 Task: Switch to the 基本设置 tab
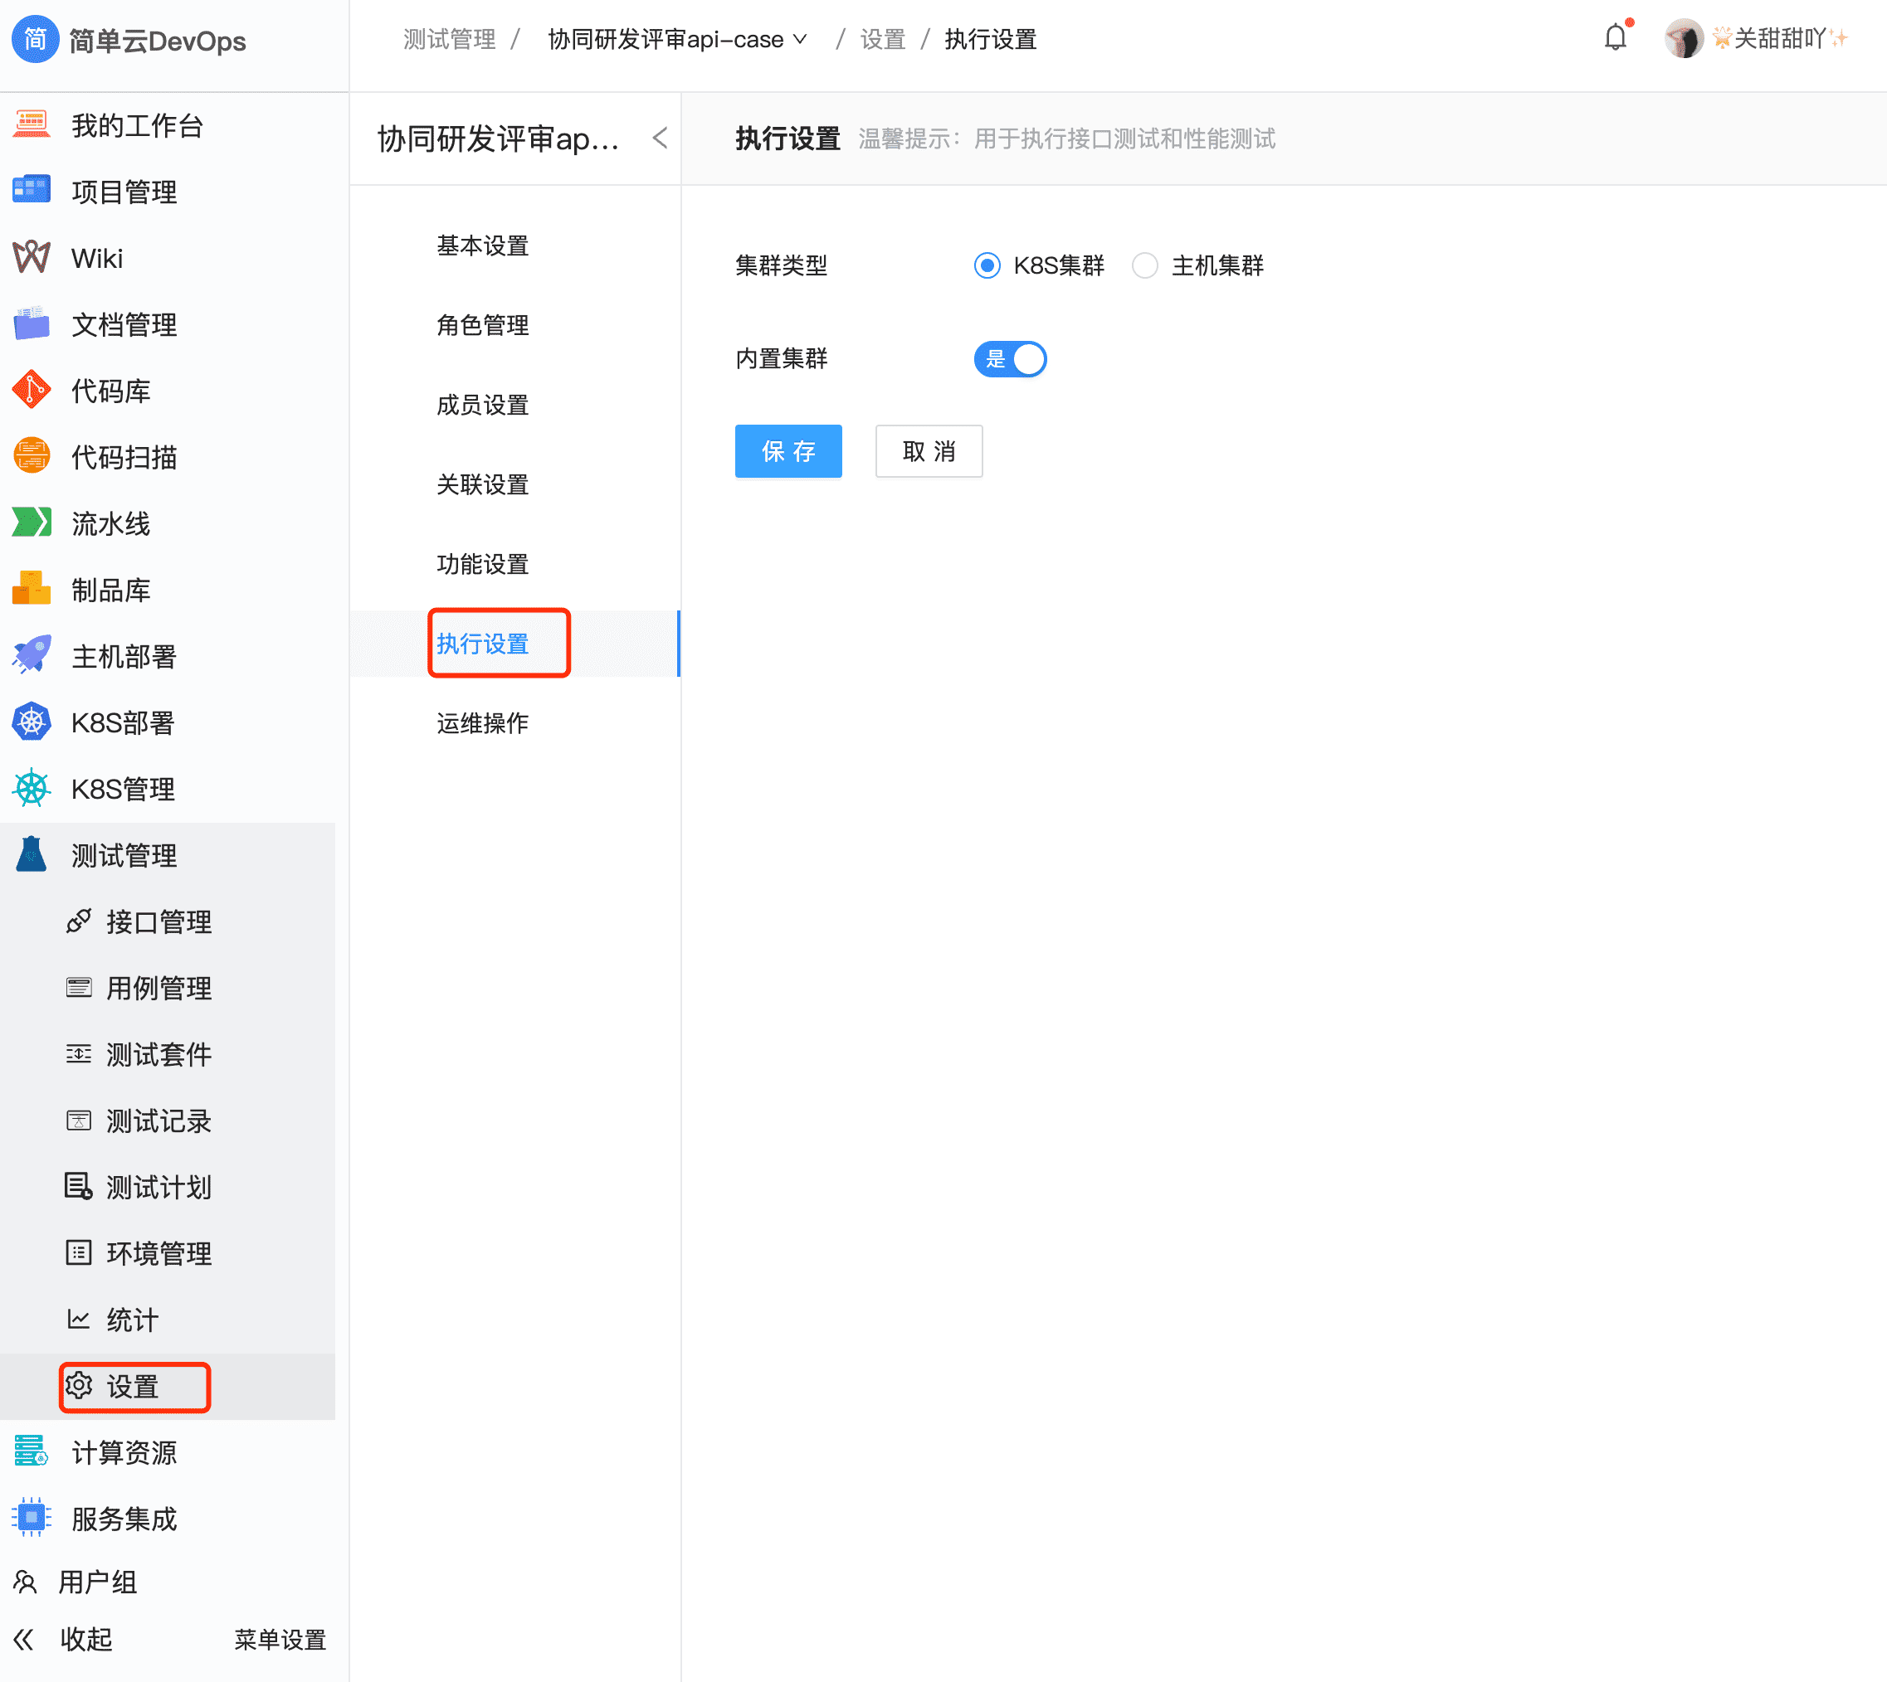(483, 245)
